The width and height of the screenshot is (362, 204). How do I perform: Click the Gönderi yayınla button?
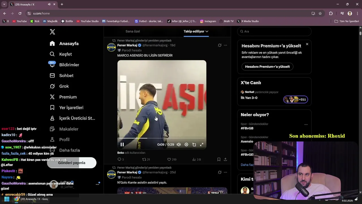pos(72,163)
